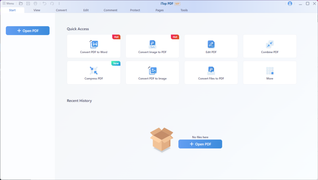Open the Pages tab

coord(159,10)
